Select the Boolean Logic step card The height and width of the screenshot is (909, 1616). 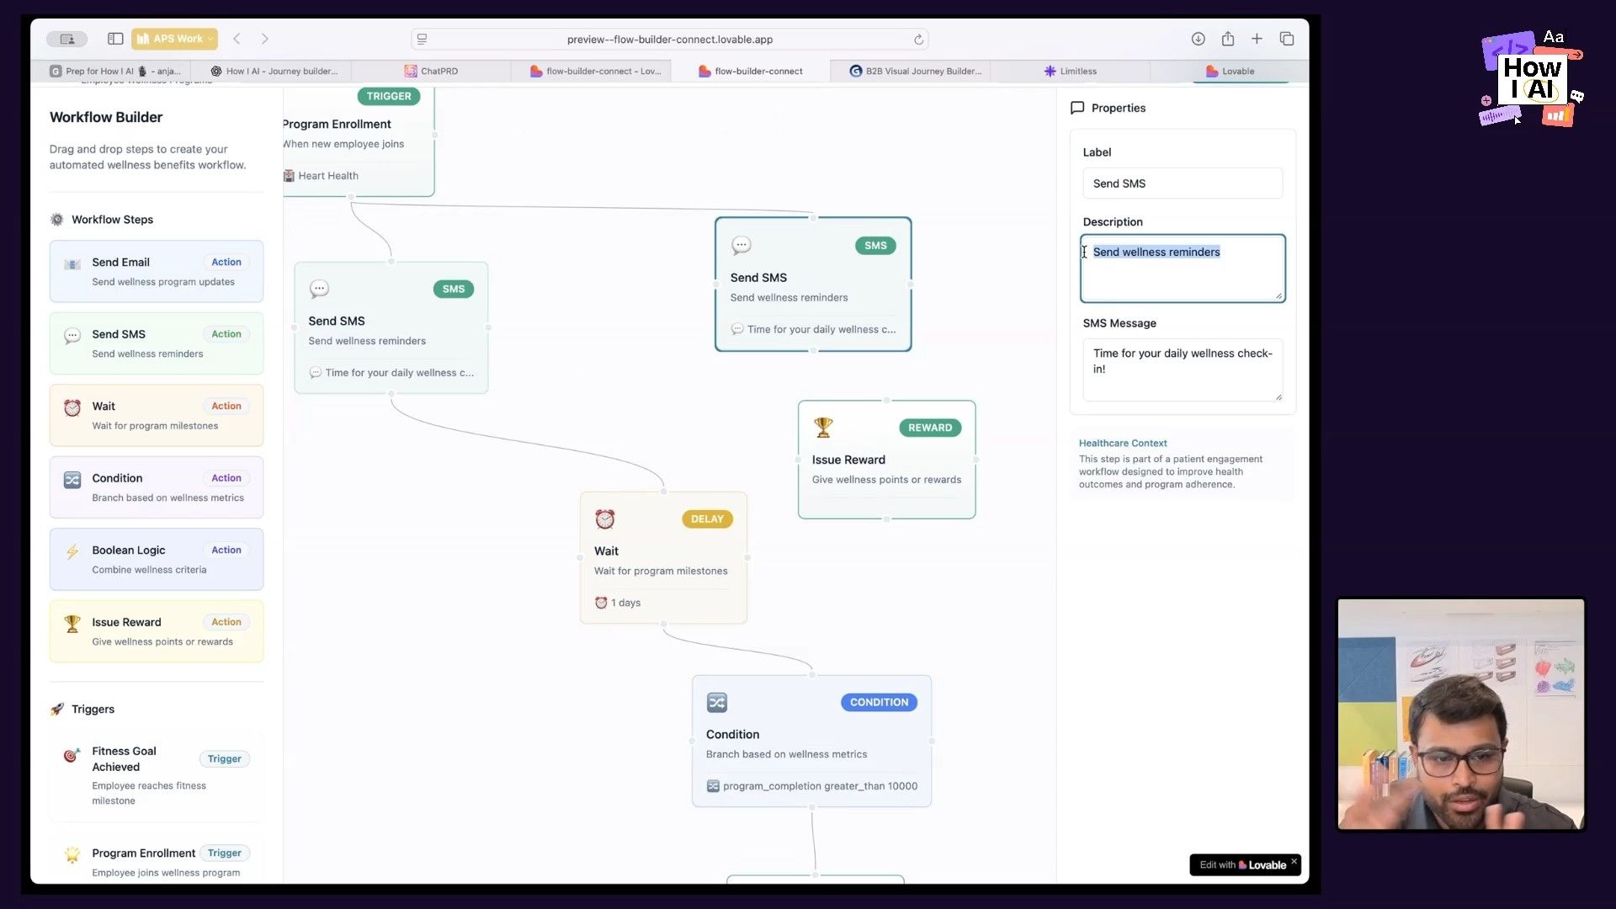pyautogui.click(x=157, y=559)
